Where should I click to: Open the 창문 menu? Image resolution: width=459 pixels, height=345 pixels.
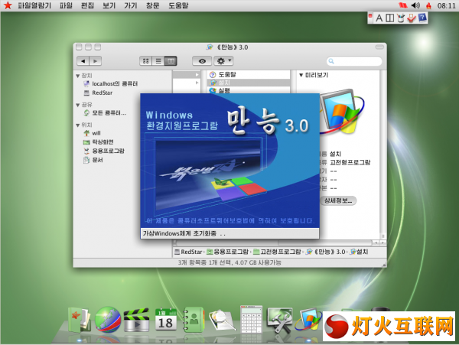tap(152, 5)
